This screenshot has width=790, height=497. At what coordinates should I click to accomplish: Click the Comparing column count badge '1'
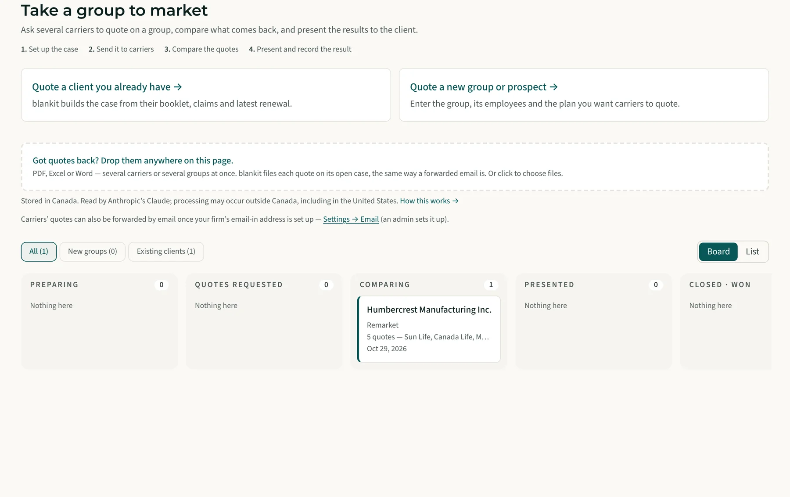[491, 285]
